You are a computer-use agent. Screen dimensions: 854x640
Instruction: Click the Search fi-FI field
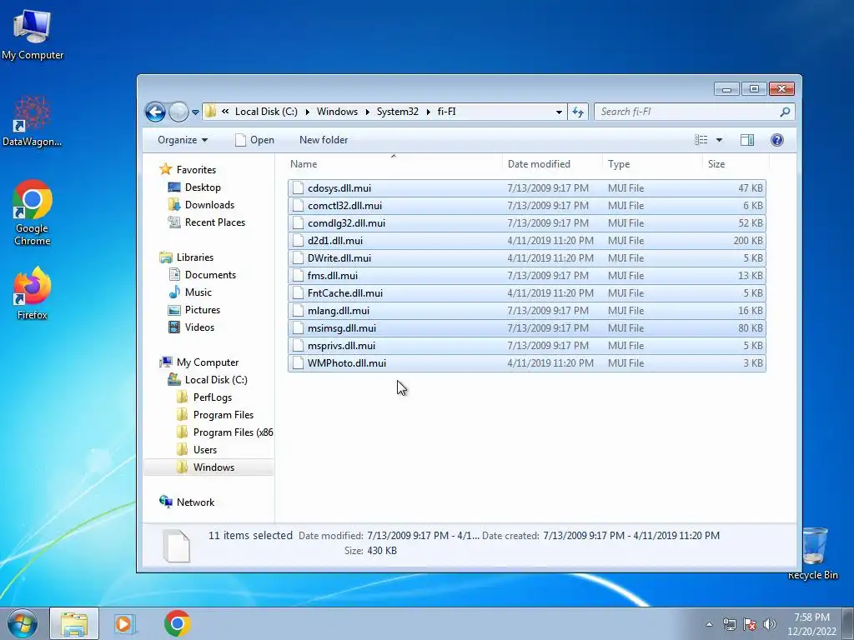click(694, 112)
